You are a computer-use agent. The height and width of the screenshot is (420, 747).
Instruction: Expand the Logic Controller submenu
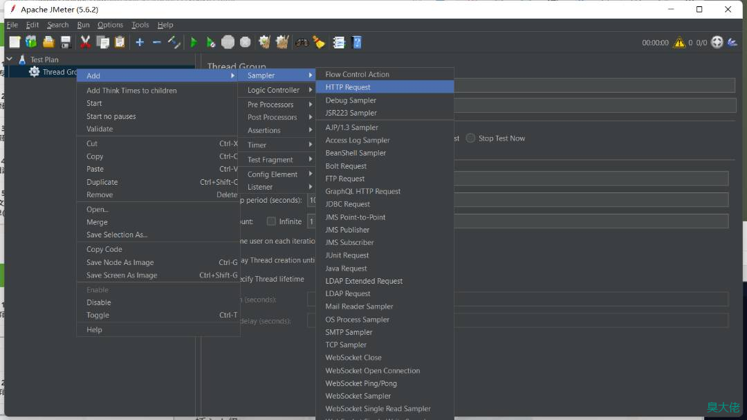pos(277,90)
